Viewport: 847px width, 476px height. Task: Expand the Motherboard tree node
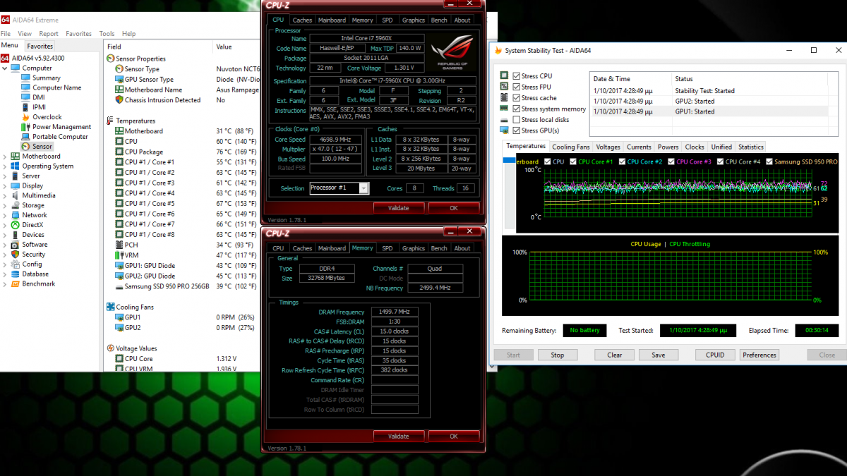tap(6, 157)
